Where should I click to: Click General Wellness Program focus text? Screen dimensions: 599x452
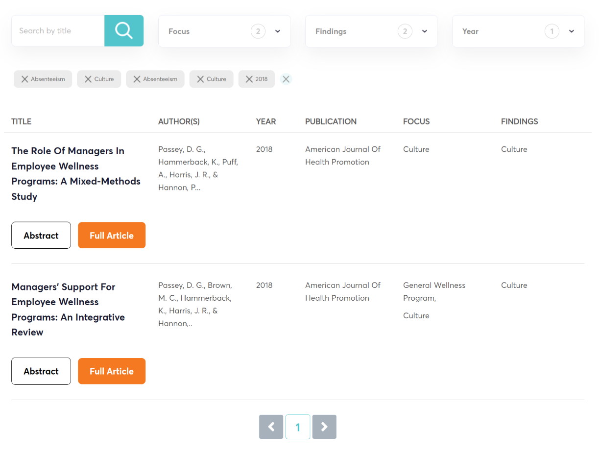click(x=434, y=291)
